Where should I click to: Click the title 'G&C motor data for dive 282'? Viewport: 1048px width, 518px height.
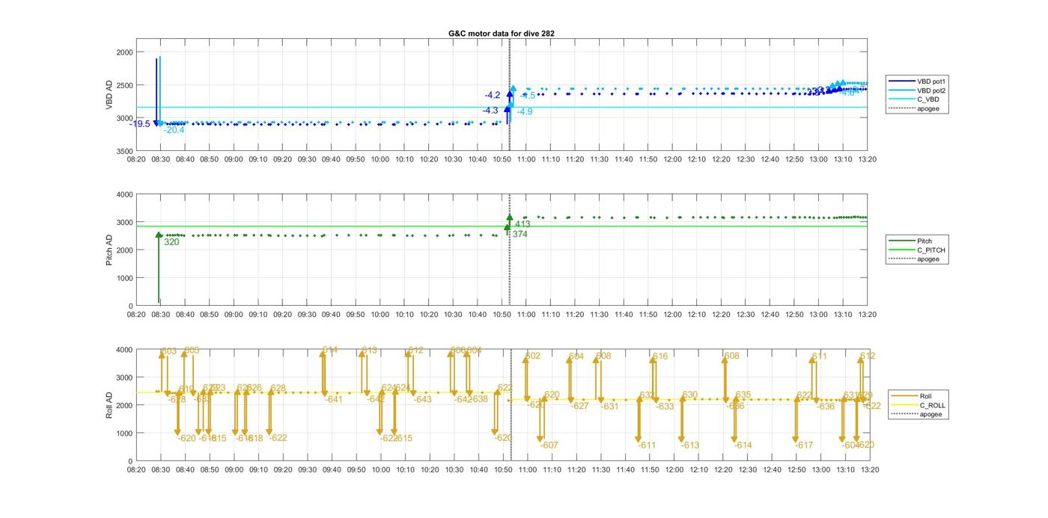point(502,33)
